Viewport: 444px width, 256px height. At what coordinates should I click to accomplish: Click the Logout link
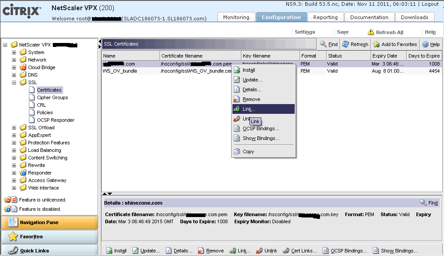pos(430,4)
